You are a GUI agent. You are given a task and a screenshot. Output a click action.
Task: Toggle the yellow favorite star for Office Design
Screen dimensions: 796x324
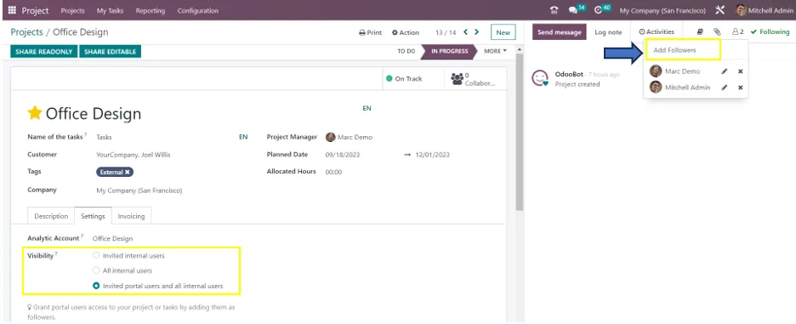click(x=35, y=113)
